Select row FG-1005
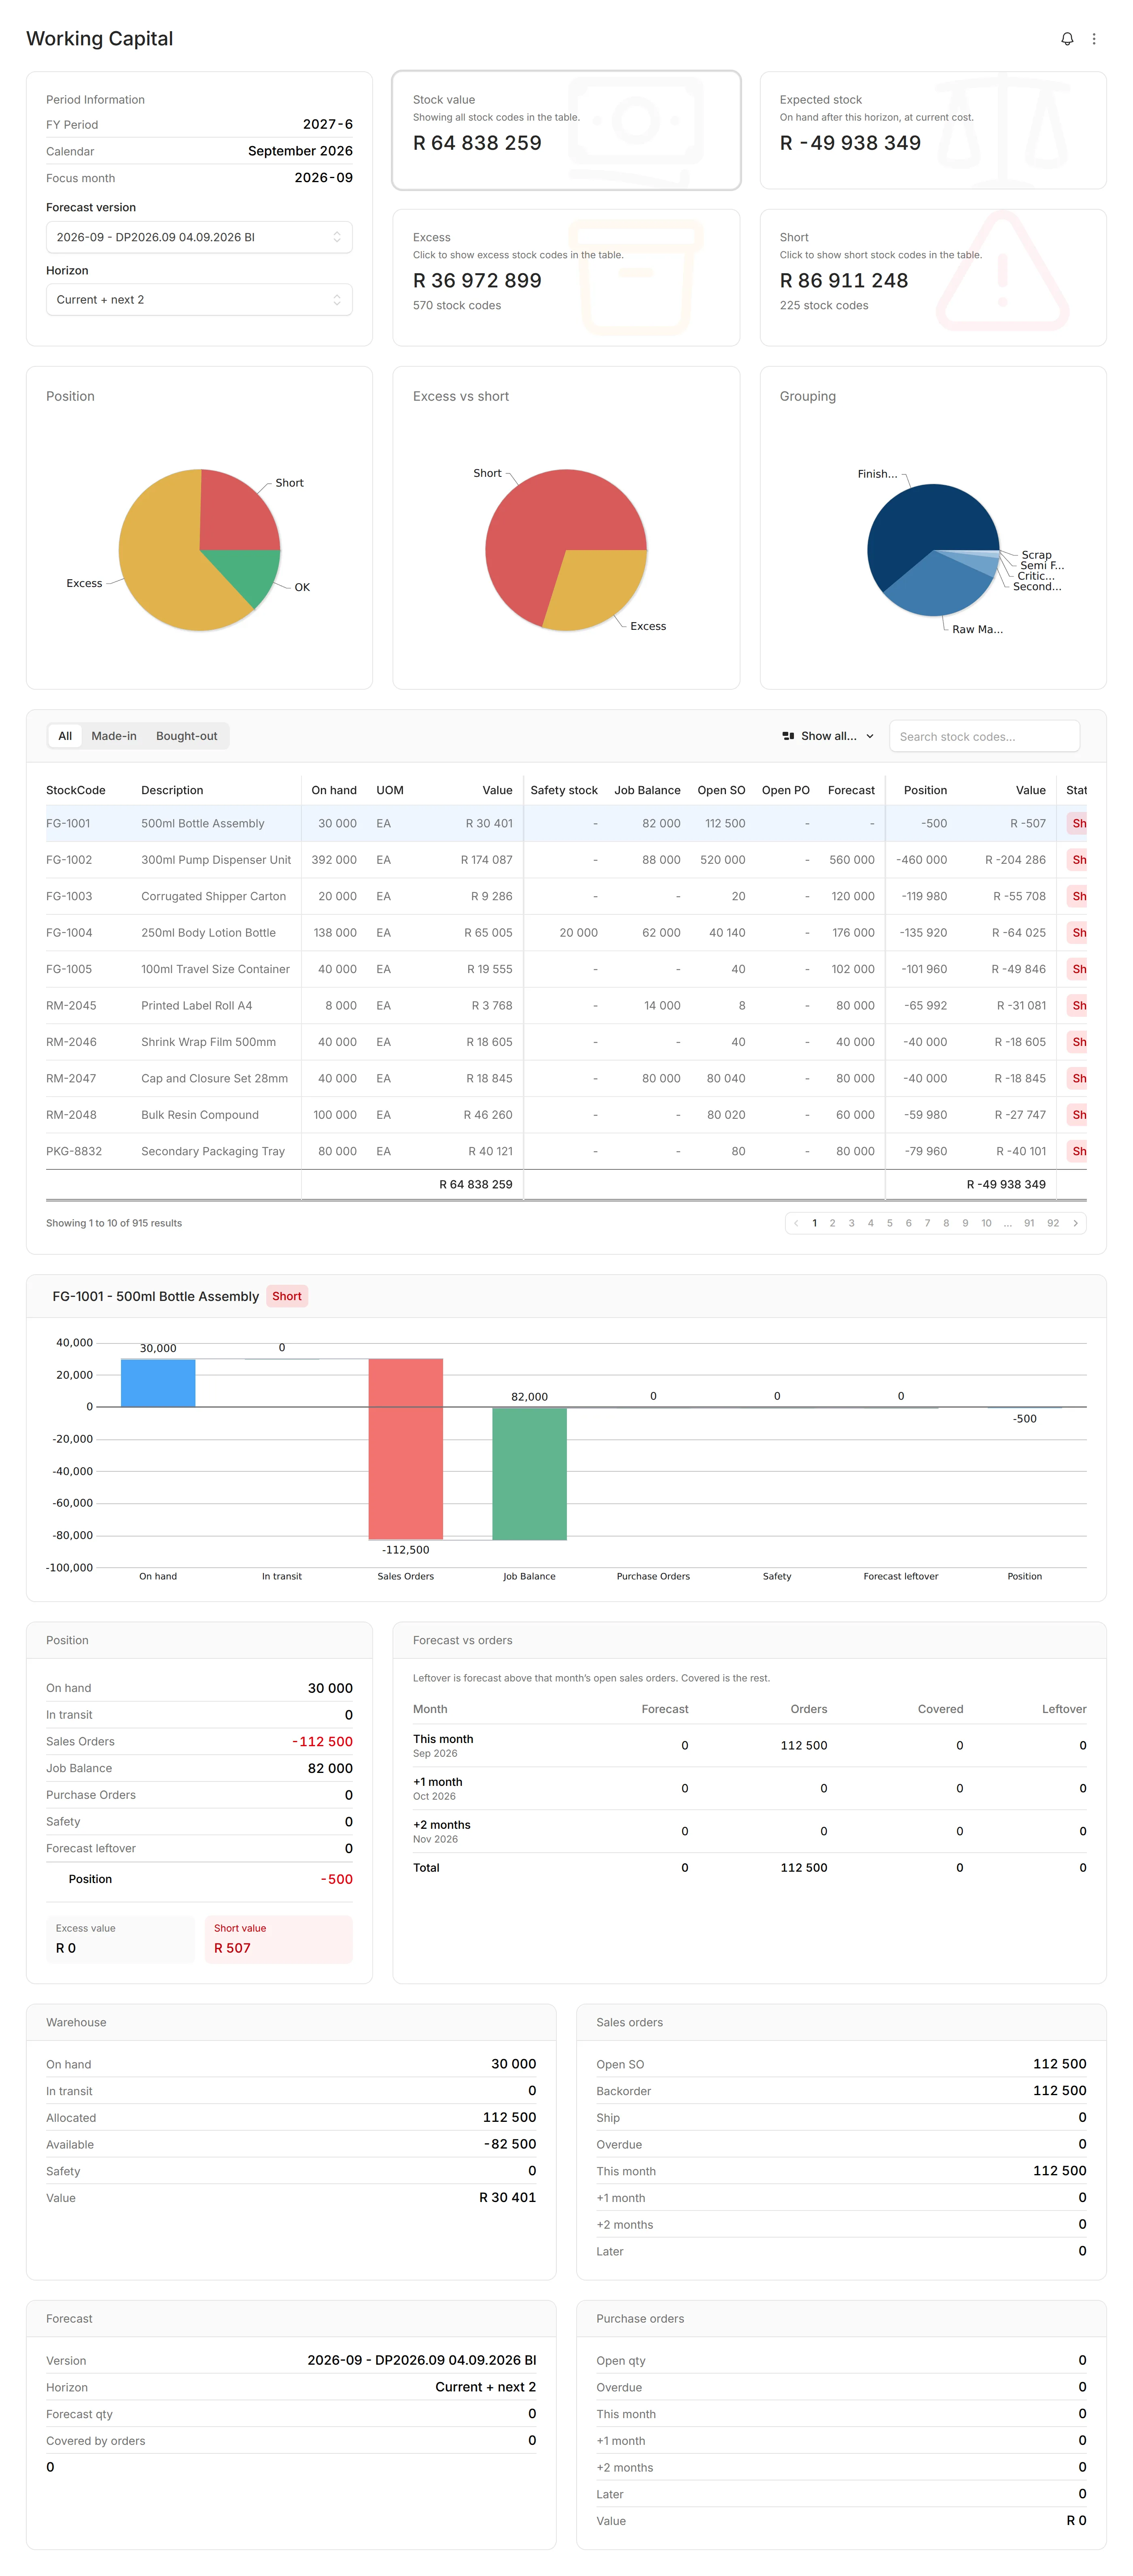Viewport: 1133px width, 2576px height. (566, 970)
